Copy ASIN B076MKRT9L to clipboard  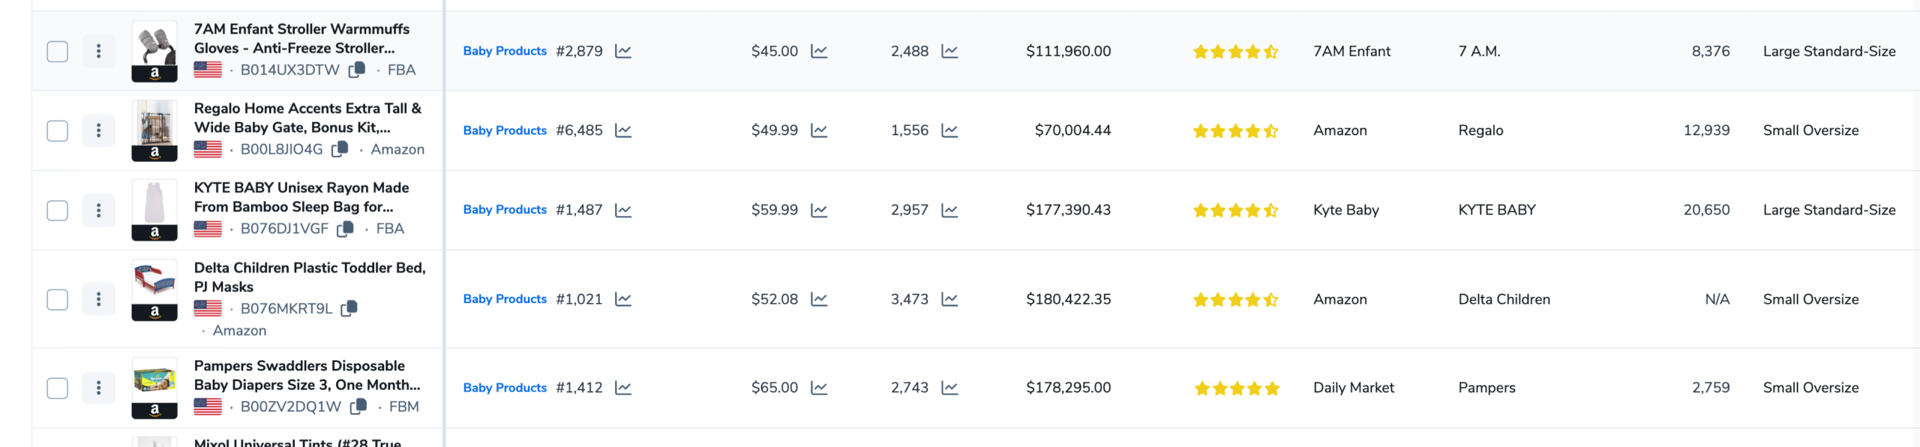click(349, 308)
